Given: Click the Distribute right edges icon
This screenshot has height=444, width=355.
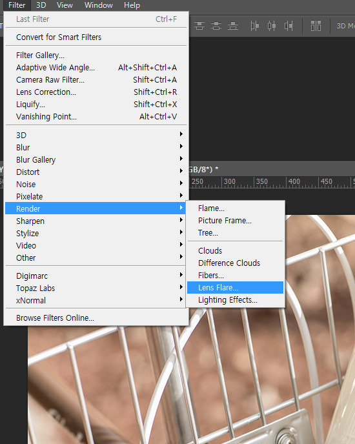Looking at the screenshot, I should coord(289,26).
